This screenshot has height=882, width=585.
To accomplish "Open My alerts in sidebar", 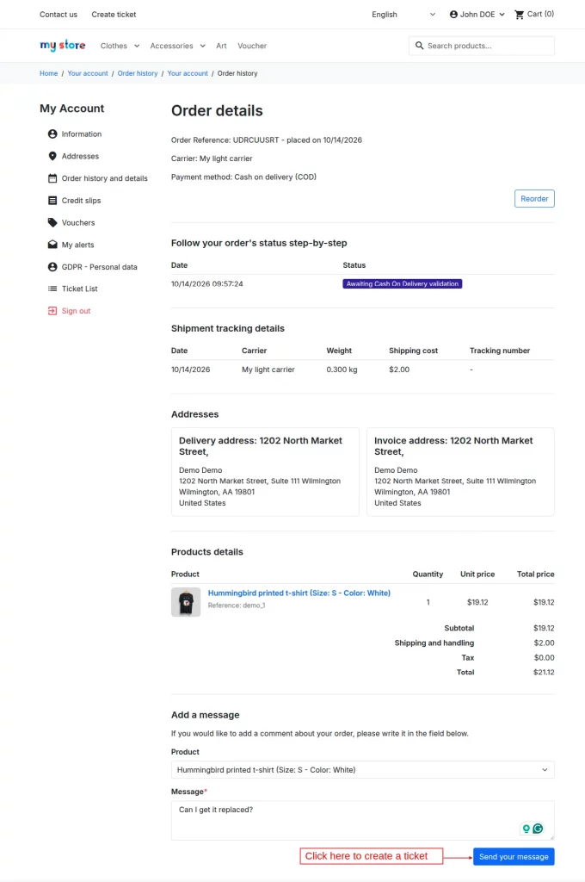I will 77,245.
